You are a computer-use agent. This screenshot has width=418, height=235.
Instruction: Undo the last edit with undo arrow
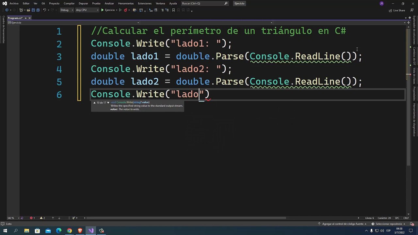click(x=44, y=10)
